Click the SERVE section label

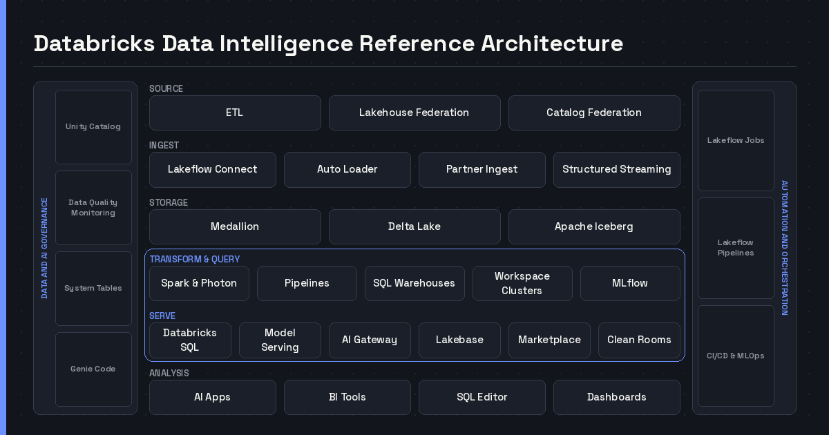(x=162, y=316)
